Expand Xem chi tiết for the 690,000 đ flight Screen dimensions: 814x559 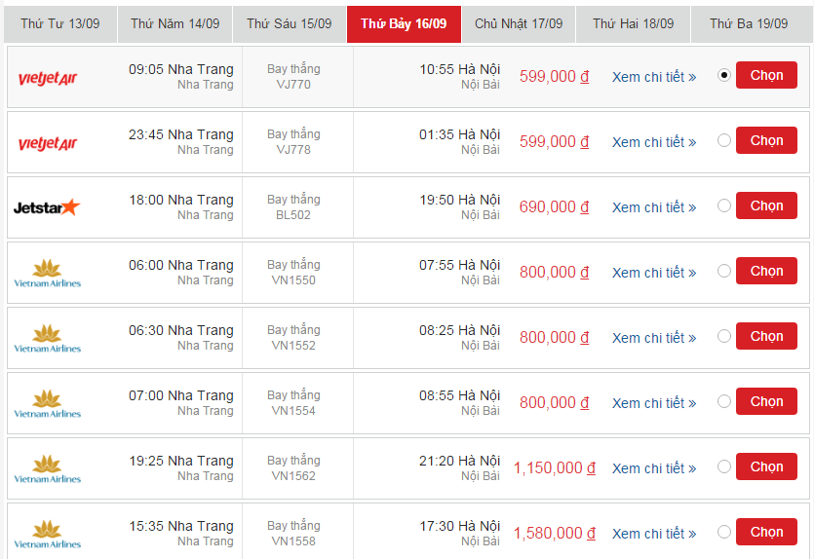[653, 207]
